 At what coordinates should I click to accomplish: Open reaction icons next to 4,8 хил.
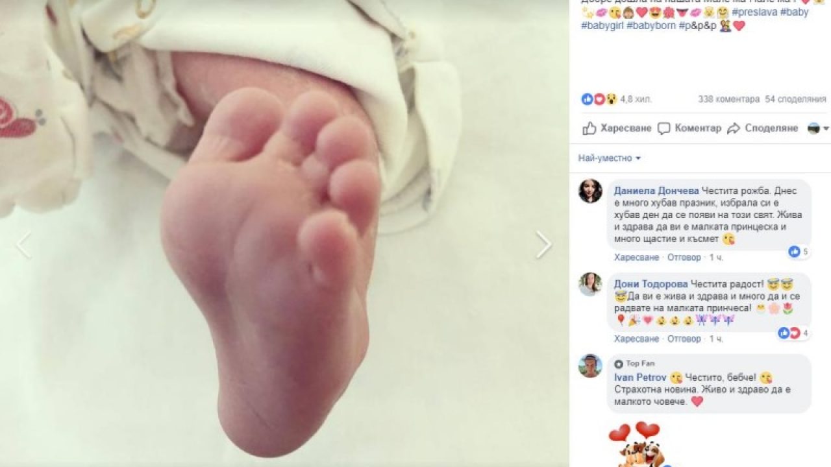point(599,99)
